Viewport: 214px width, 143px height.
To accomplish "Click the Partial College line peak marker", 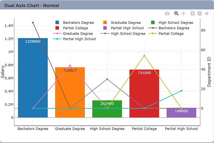I will [x=144, y=56].
